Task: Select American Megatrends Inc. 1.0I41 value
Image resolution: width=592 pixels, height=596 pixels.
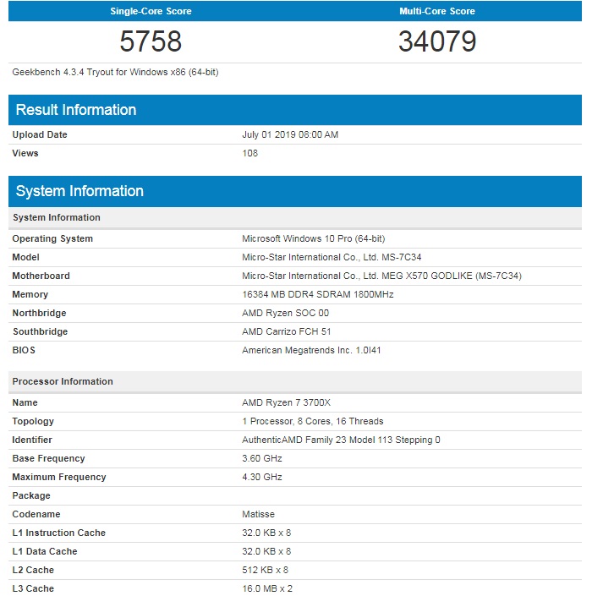Action: click(x=311, y=351)
